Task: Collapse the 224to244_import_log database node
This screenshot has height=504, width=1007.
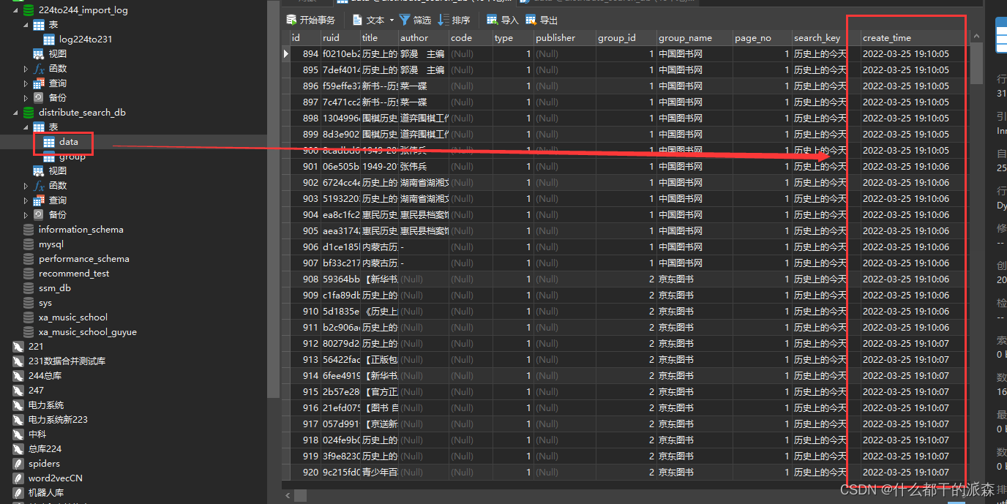Action: pyautogui.click(x=16, y=10)
